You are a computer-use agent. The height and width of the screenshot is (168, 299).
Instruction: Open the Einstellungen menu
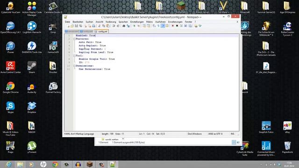pos(137,22)
